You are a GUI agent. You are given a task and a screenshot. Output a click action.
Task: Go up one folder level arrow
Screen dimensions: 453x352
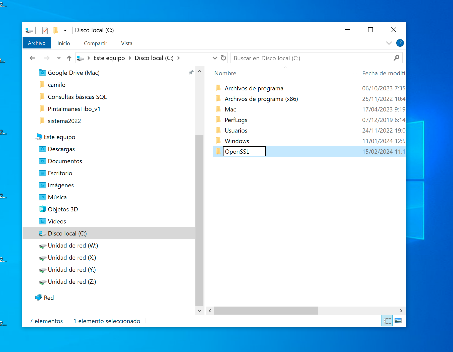(x=69, y=58)
